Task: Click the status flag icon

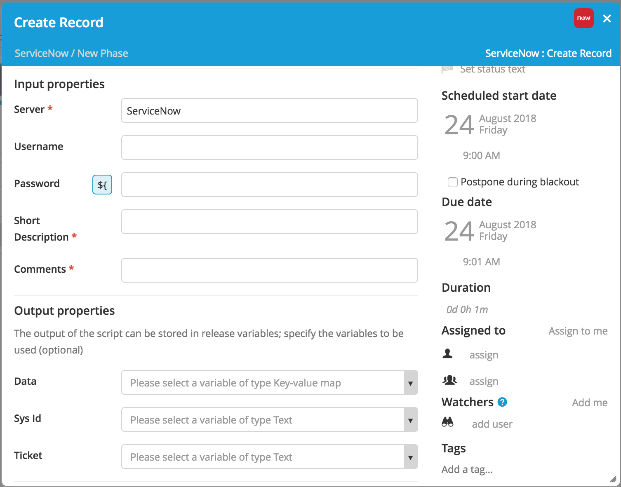Action: [447, 69]
